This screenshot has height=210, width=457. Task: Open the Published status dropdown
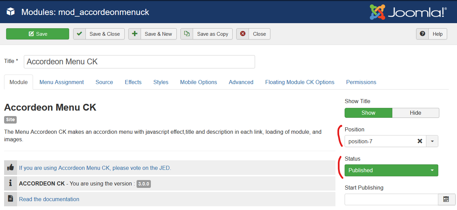(x=391, y=170)
